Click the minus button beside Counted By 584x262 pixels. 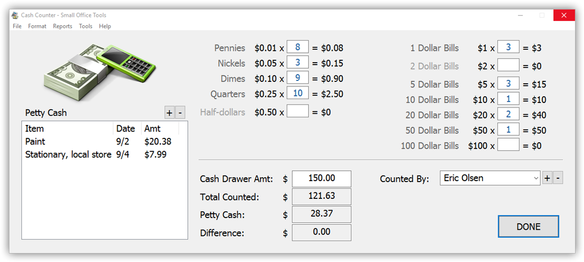[558, 178]
